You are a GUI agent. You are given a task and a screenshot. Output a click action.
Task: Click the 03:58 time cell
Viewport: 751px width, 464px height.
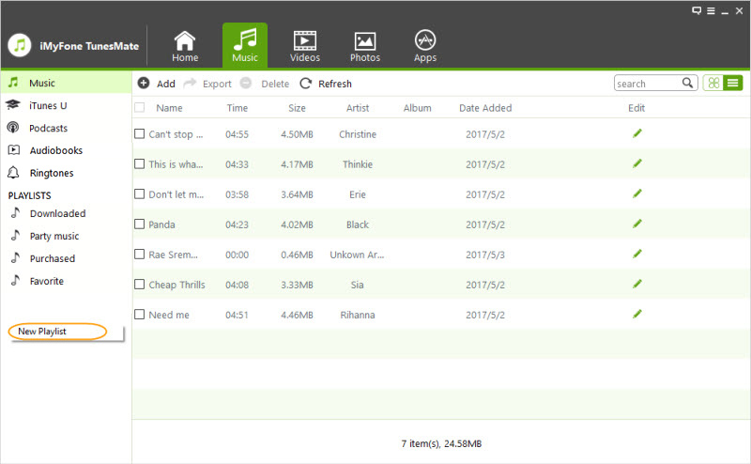tap(238, 194)
